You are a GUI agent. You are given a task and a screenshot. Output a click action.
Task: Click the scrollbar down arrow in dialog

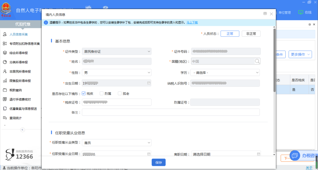[274, 155]
